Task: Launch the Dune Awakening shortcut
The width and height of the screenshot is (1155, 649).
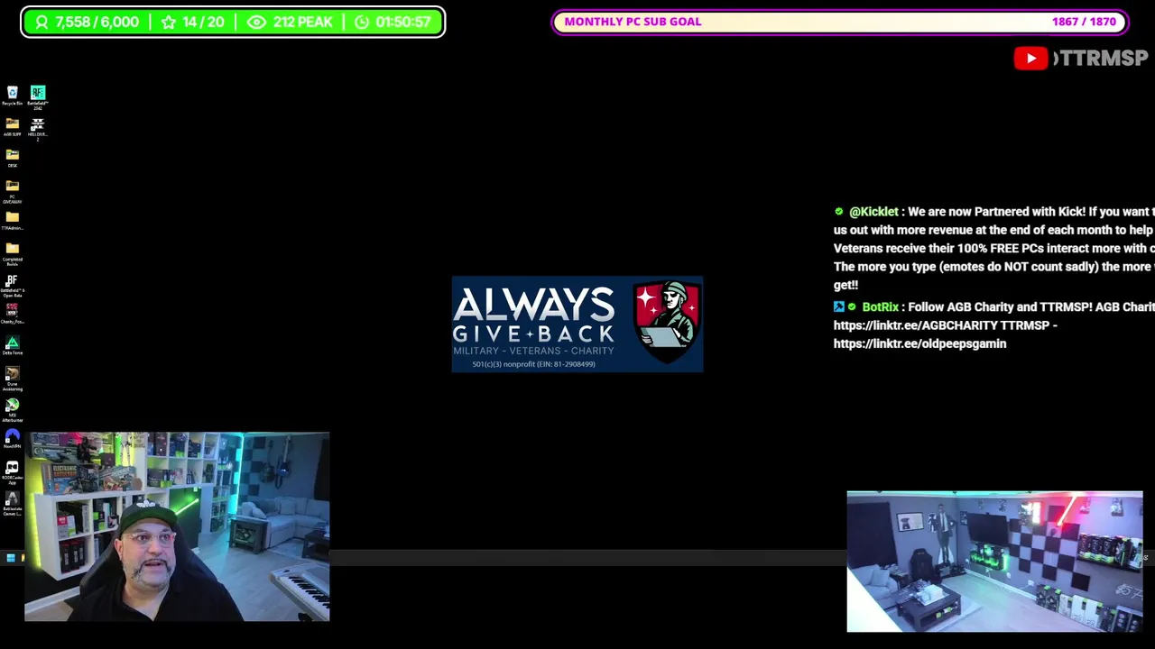Action: [x=13, y=378]
